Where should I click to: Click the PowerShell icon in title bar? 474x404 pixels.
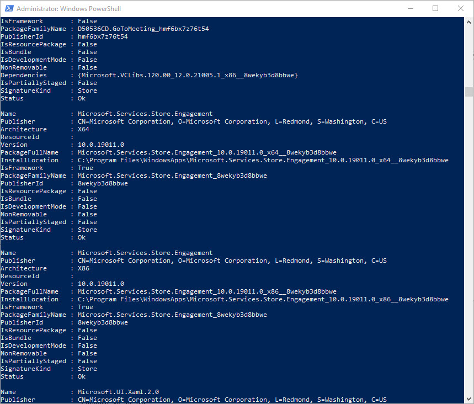tap(9, 8)
